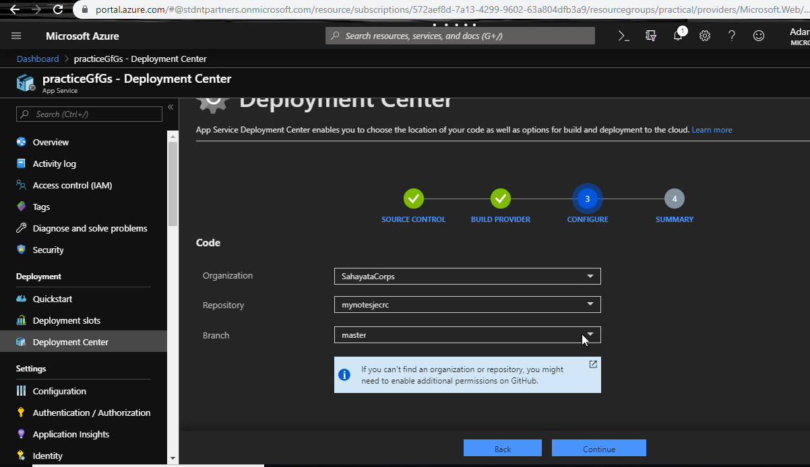Open Activity log menu item

click(55, 164)
